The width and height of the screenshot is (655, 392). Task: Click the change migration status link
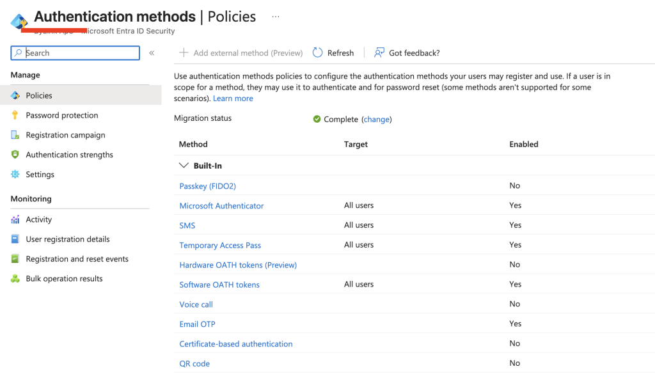pyautogui.click(x=377, y=120)
